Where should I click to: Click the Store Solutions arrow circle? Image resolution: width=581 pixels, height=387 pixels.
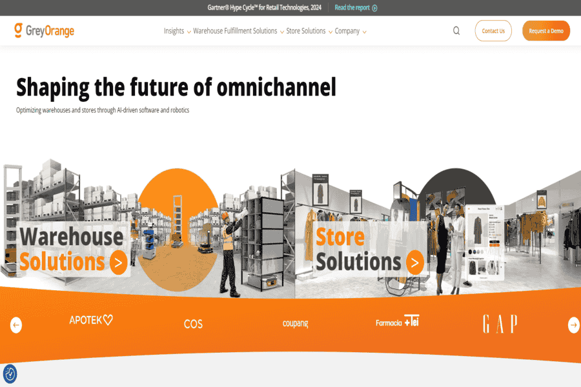(x=415, y=263)
